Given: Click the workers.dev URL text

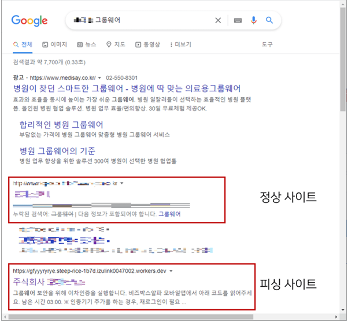Looking at the screenshot, I should [x=90, y=271].
